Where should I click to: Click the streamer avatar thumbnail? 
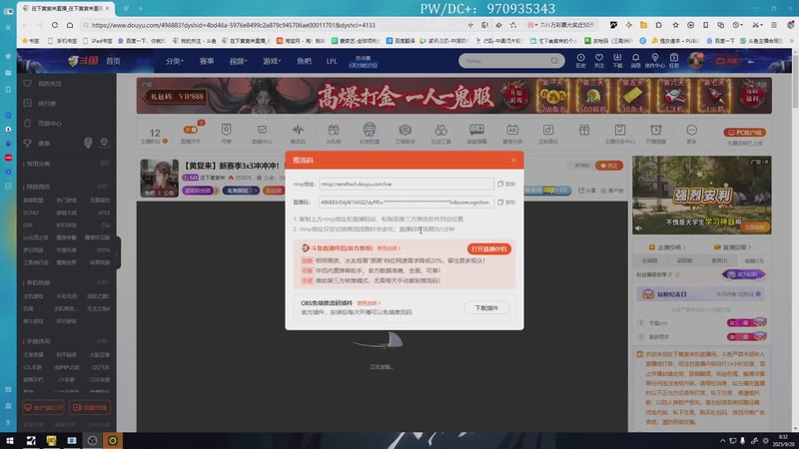click(160, 178)
